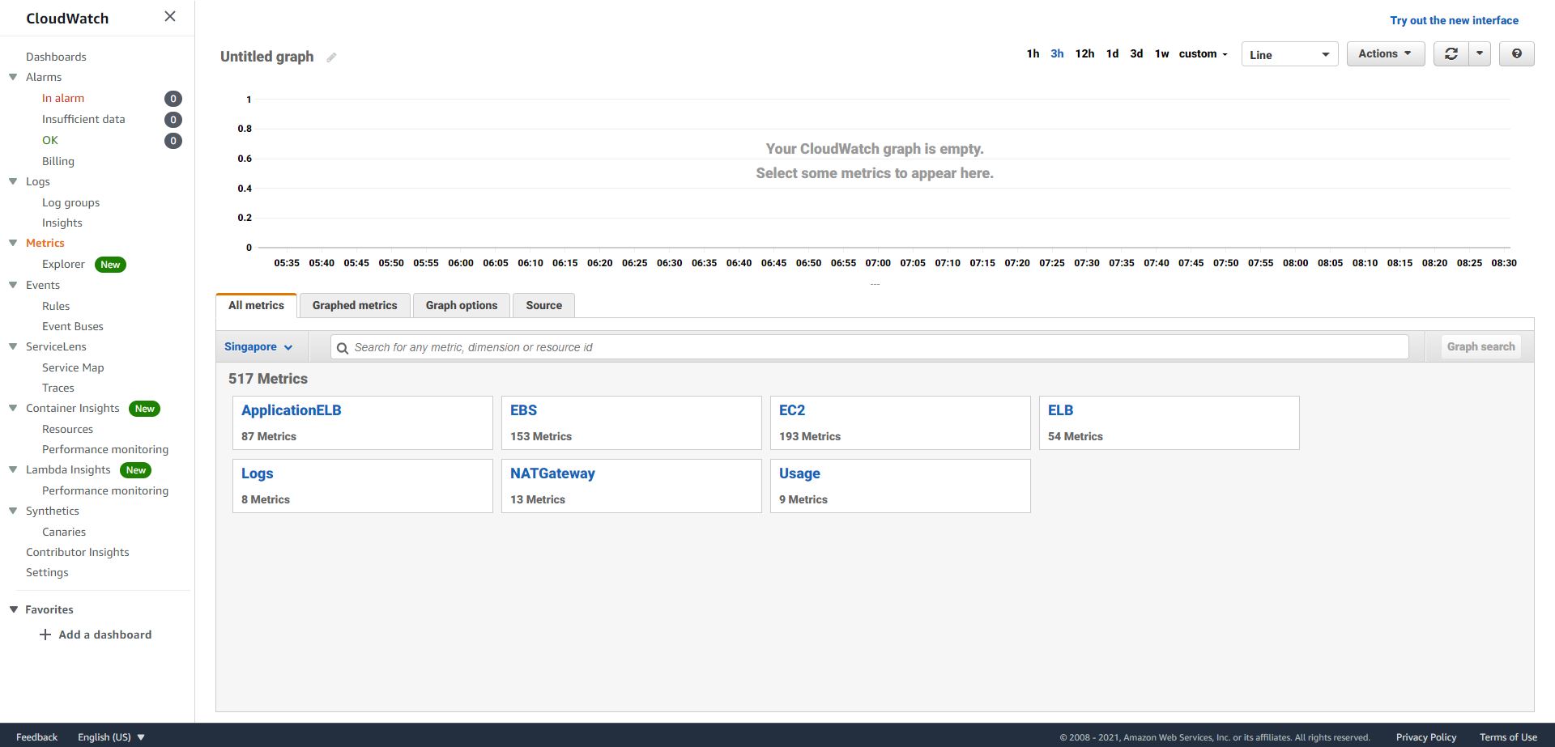This screenshot has height=747, width=1555.
Task: Switch to the Graph options tab
Action: pos(462,306)
